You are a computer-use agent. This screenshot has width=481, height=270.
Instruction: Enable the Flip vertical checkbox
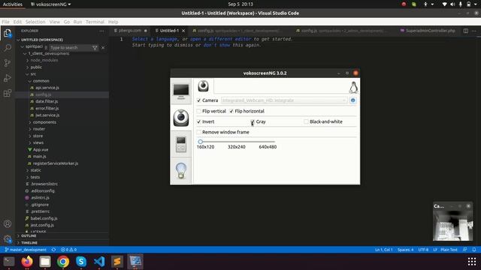[x=198, y=111]
